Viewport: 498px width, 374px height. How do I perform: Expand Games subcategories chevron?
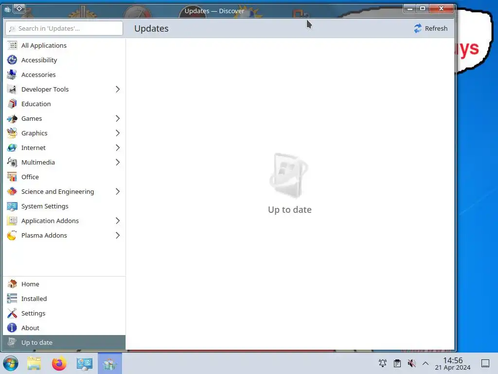pyautogui.click(x=118, y=119)
